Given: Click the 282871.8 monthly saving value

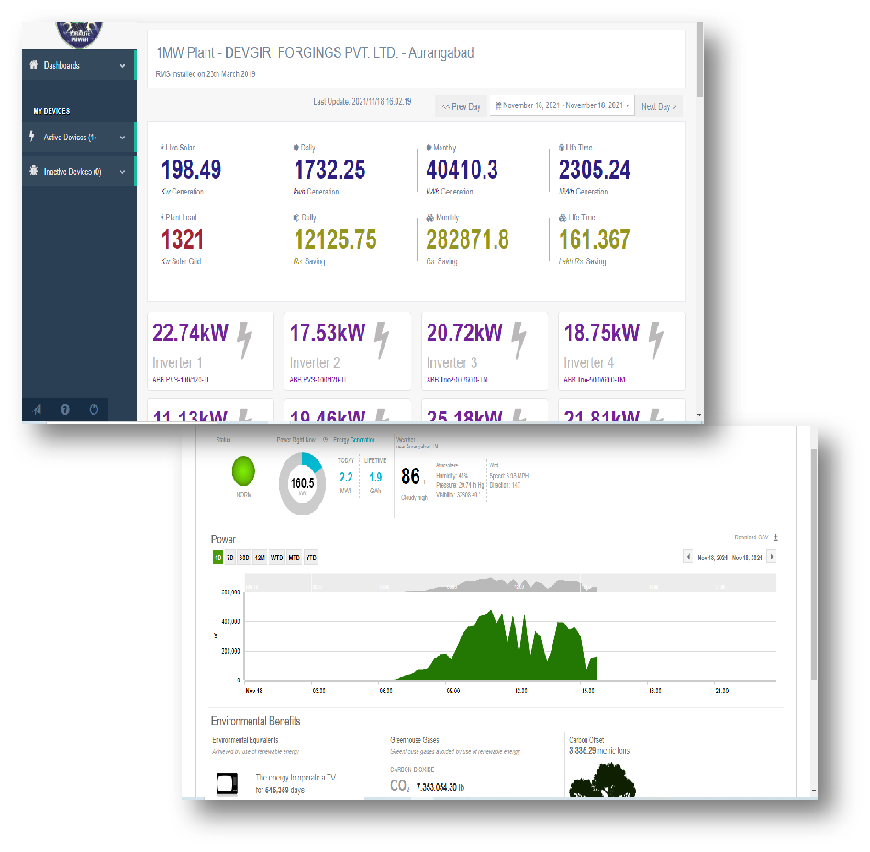Looking at the screenshot, I should tap(467, 239).
